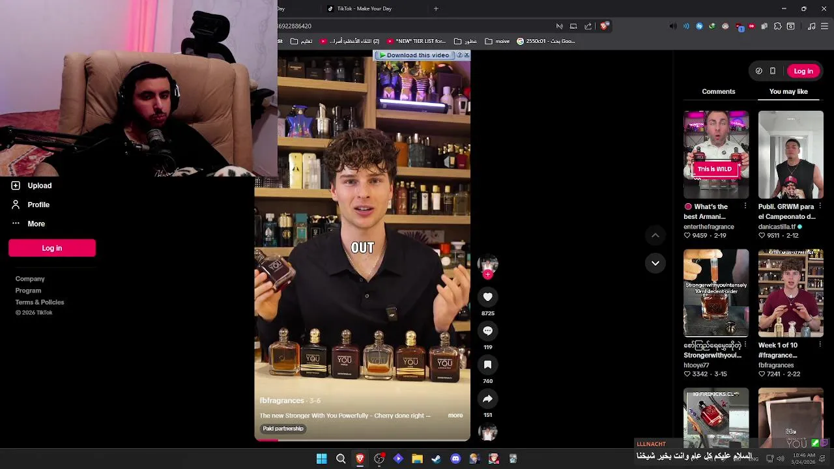Click the get-app phone icon beside Log in
This screenshot has height=469, width=834.
[773, 71]
